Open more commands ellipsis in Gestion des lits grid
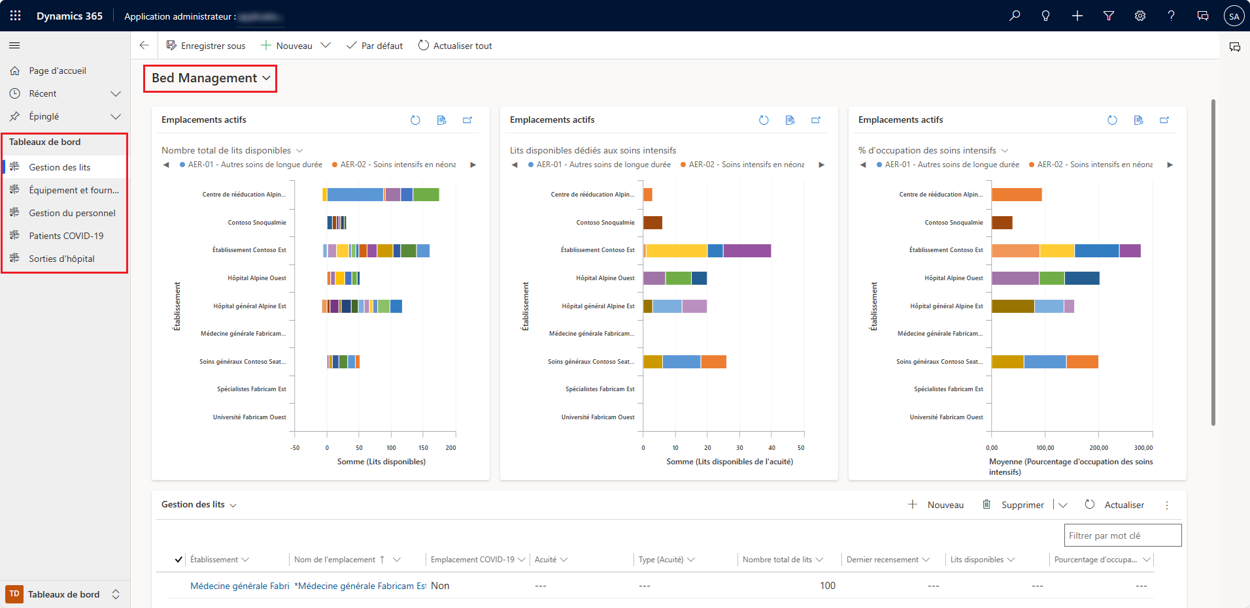The image size is (1250, 608). (1167, 505)
